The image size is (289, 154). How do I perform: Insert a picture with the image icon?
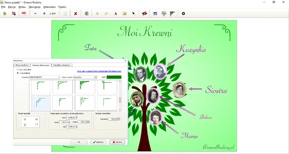coord(125,13)
